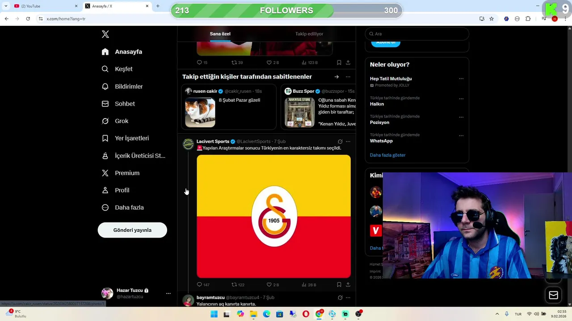Open Buzz Spor pinned post thumbnail
The width and height of the screenshot is (572, 321).
click(299, 112)
